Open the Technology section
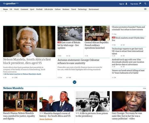Screen dimensions: 149x123 (x=82, y=9)
